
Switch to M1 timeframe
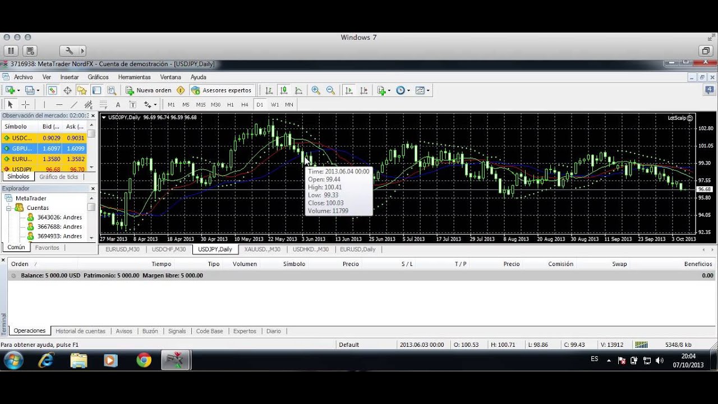click(171, 104)
